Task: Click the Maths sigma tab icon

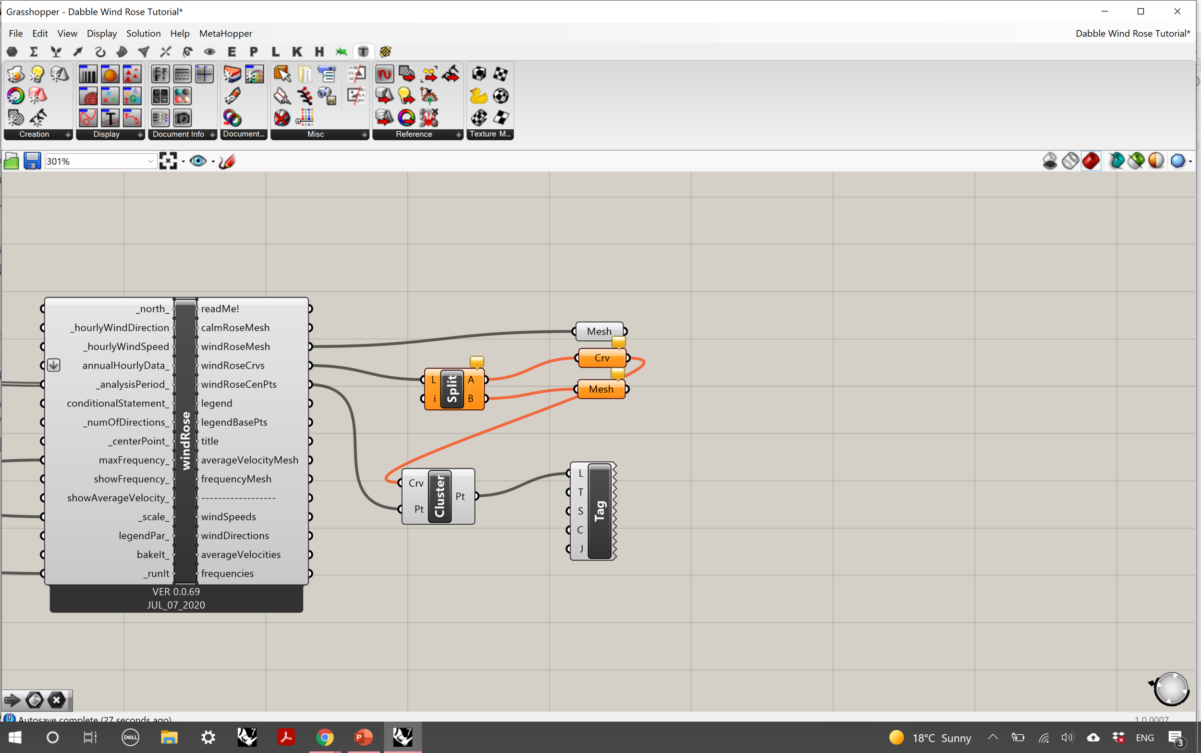Action: point(34,51)
